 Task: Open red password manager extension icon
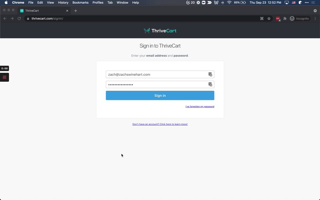pos(278,19)
